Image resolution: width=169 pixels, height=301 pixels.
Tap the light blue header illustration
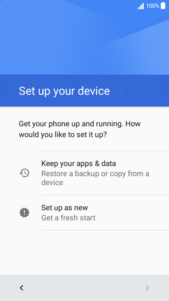(x=84, y=37)
